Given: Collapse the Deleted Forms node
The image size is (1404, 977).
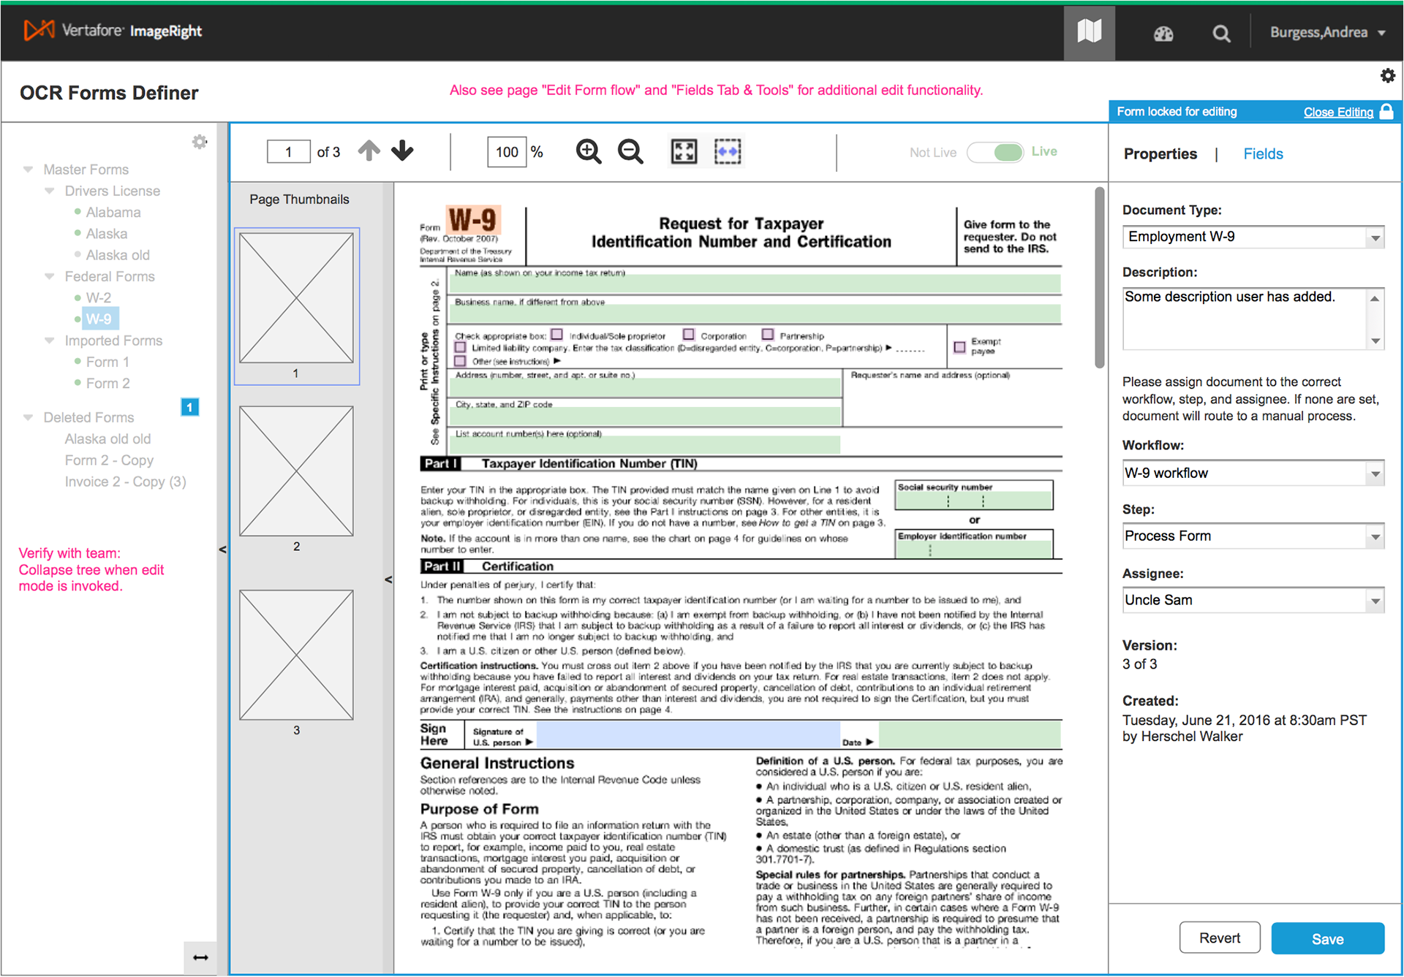Looking at the screenshot, I should point(28,417).
